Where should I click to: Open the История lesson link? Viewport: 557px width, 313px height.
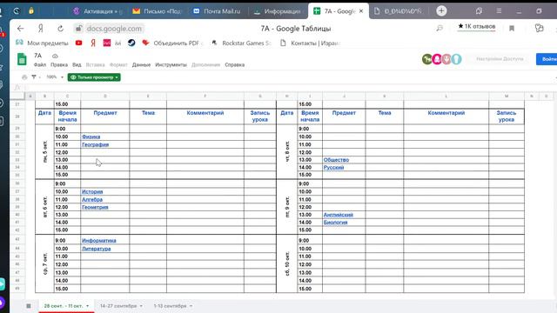(x=92, y=191)
